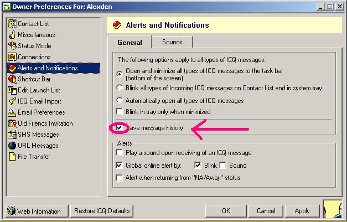Click the SMS Messages icon
The height and width of the screenshot is (222, 347).
pyautogui.click(x=12, y=135)
